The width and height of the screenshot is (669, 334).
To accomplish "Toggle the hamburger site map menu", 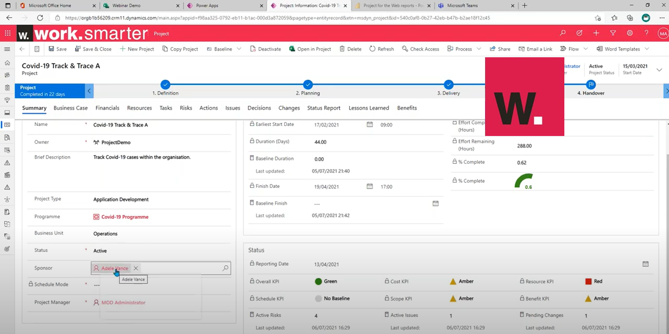I will (x=7, y=49).
